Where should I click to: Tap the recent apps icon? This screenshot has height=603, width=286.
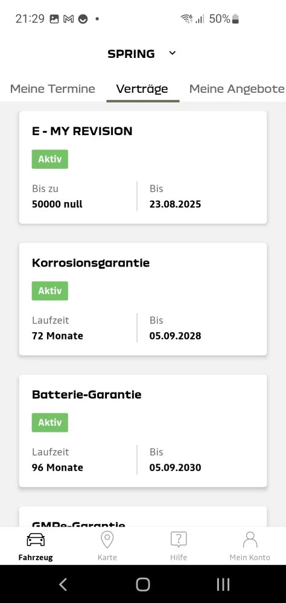tap(223, 584)
